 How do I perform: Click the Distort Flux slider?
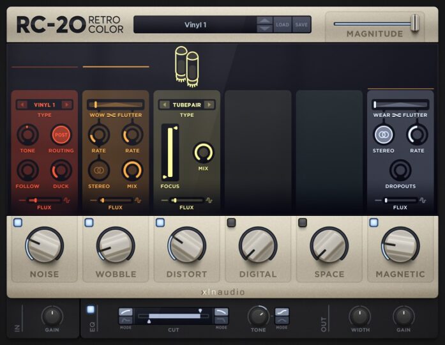tap(186, 201)
